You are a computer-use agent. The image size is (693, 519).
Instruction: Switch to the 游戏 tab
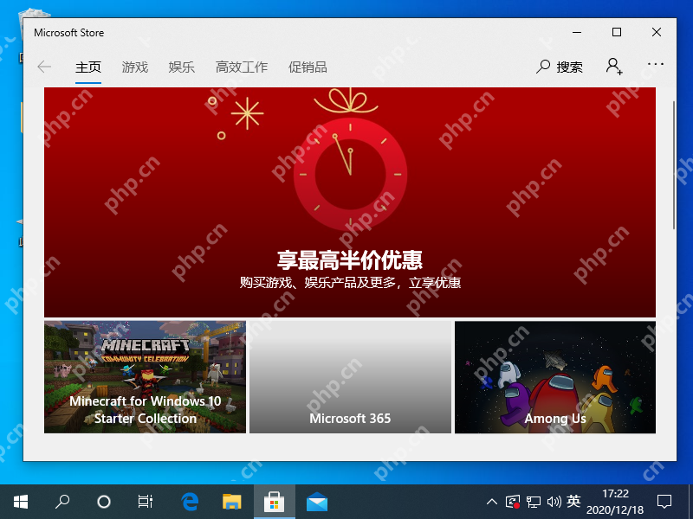click(135, 67)
